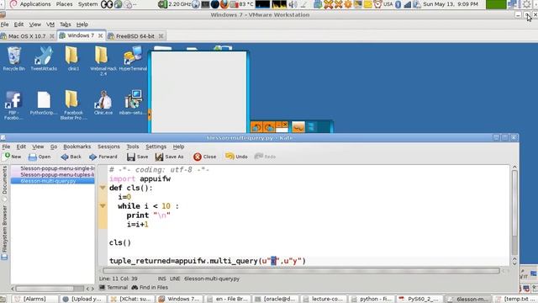The image size is (538, 303).
Task: Open Kate's View menu
Action: coord(38,146)
